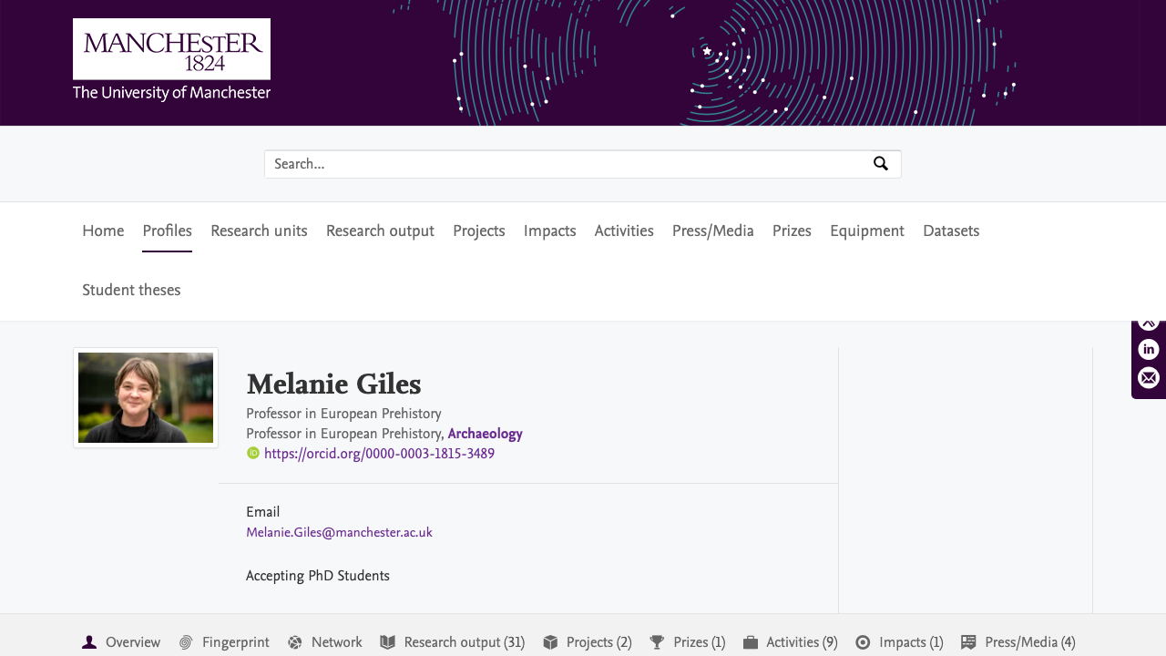Switch to Research output (31) tab

tap(464, 642)
